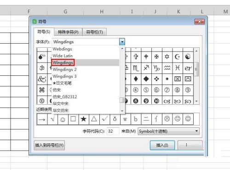Screen dimensions: 230x170
Task: Select the circled number 9 symbol
Action: click(188, 90)
